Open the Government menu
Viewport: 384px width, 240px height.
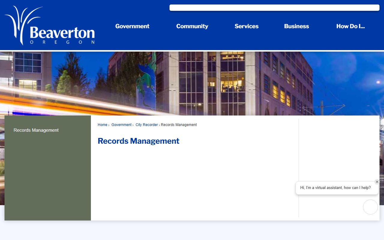(x=132, y=26)
